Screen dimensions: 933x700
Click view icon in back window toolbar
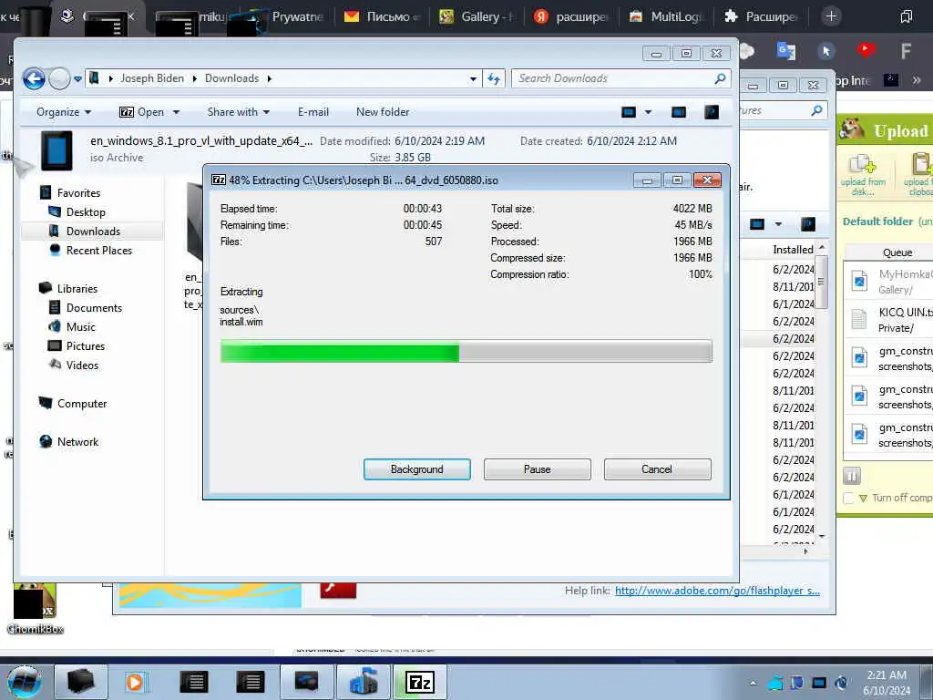[x=757, y=224]
